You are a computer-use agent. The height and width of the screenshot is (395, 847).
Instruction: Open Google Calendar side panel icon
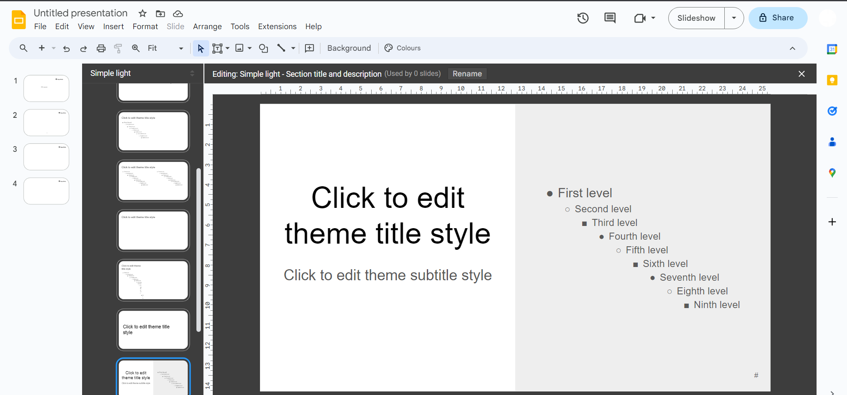pyautogui.click(x=832, y=49)
